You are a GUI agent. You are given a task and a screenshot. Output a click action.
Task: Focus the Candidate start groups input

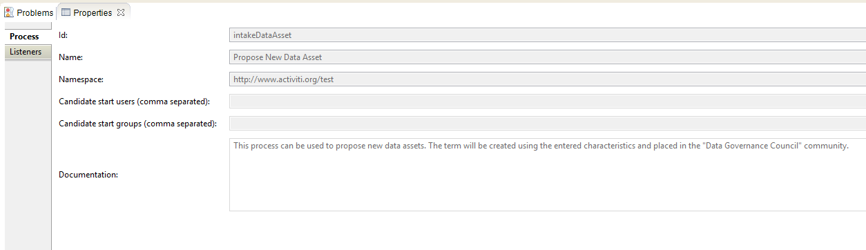click(548, 124)
